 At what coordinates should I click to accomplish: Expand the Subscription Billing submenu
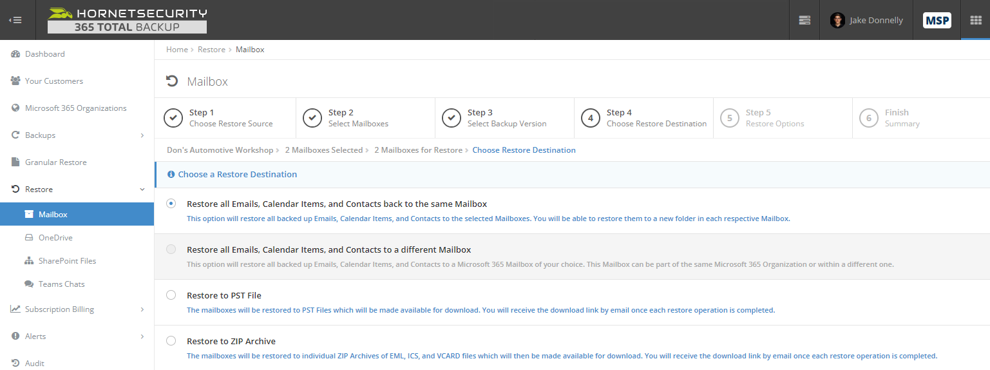[x=142, y=309]
